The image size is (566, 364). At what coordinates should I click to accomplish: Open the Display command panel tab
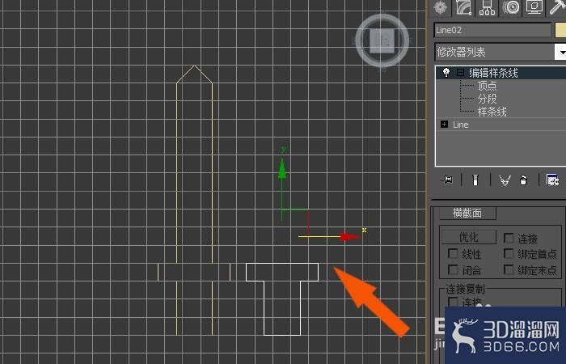[x=534, y=7]
